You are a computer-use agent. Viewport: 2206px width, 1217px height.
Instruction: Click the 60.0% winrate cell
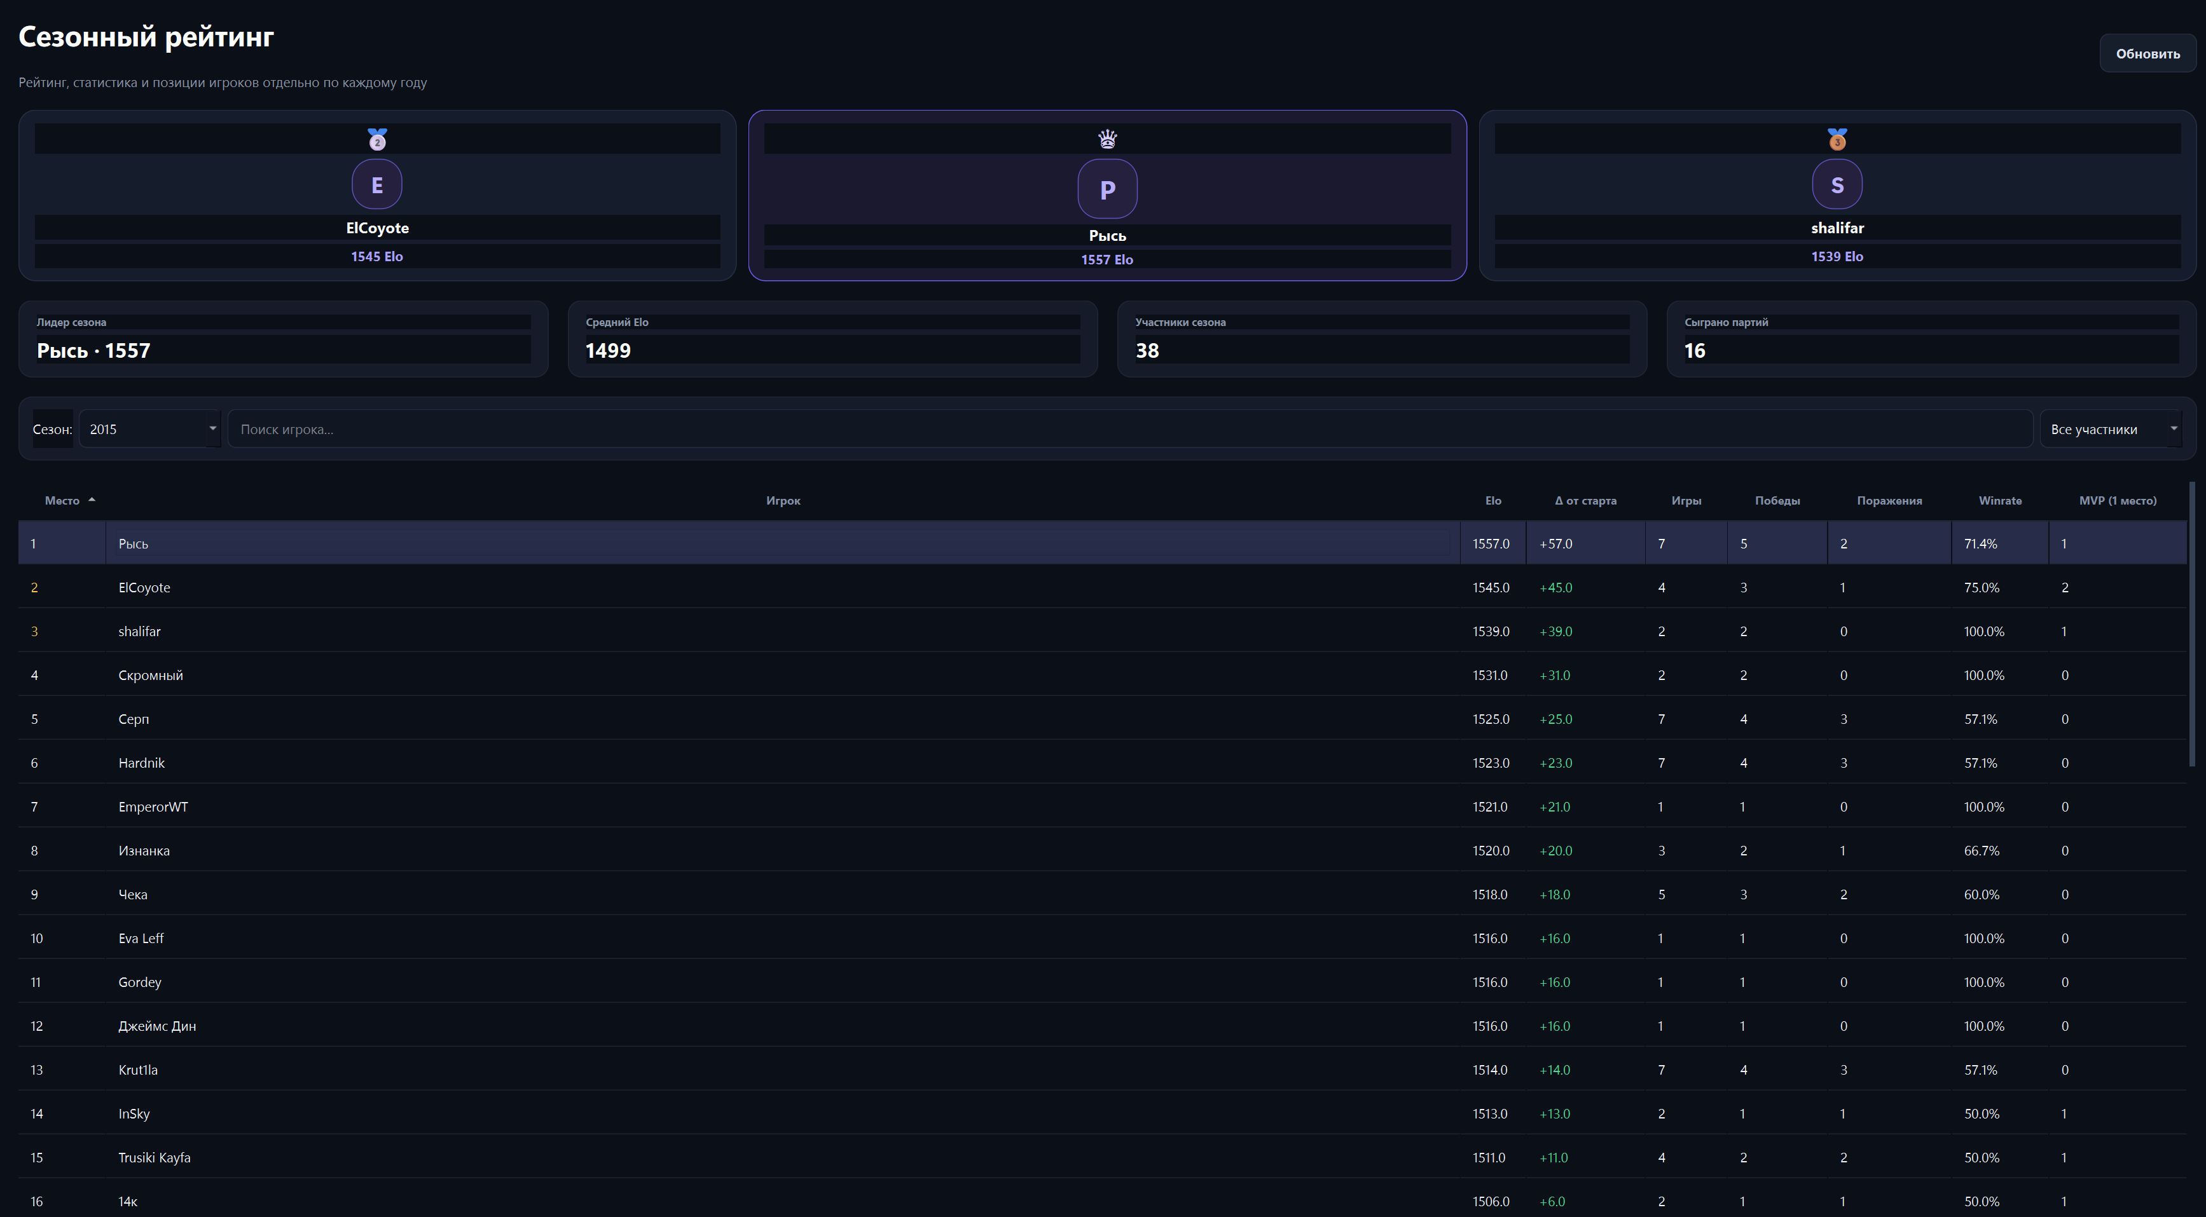[1999, 894]
